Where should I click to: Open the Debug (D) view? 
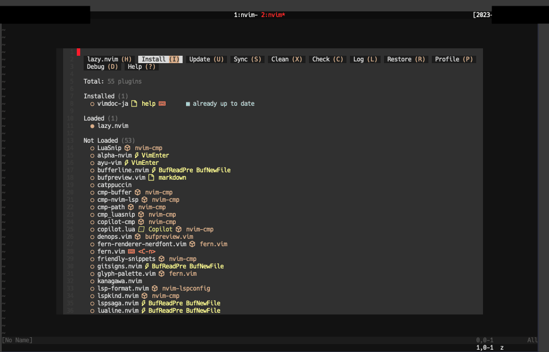tap(102, 67)
